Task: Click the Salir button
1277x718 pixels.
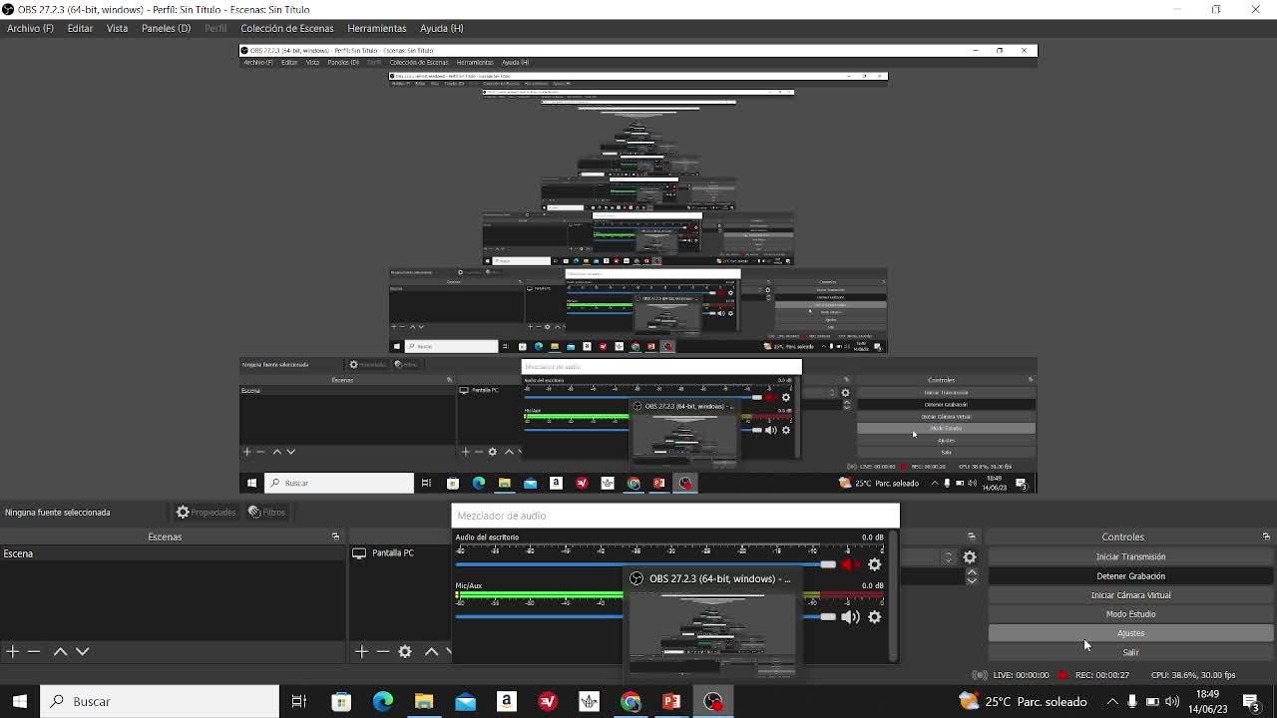Action: pos(1130,651)
